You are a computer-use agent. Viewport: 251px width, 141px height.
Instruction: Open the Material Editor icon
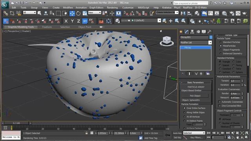click(224, 13)
